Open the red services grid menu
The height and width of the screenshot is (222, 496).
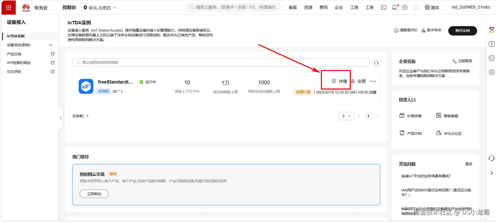pyautogui.click(x=9, y=8)
